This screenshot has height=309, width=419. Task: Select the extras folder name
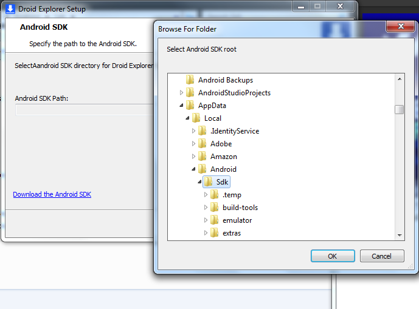tap(232, 233)
